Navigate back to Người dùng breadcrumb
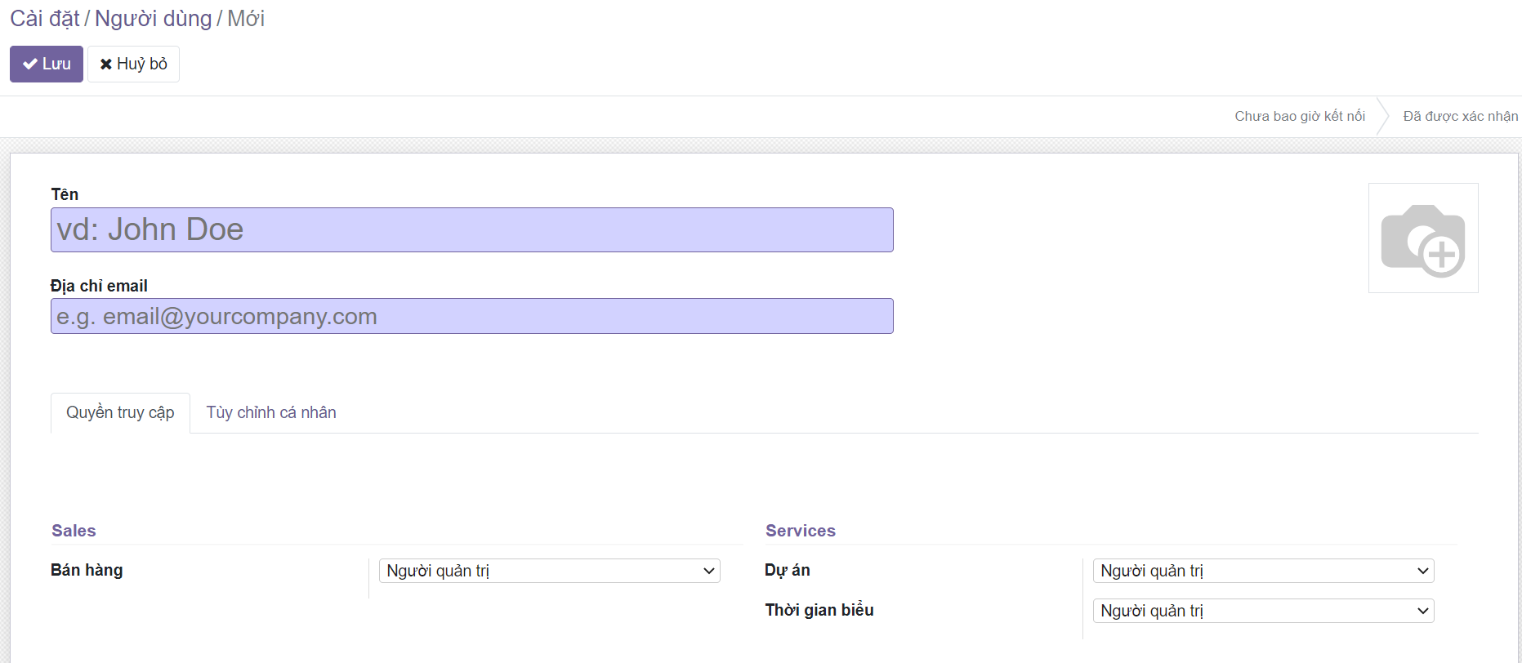 (153, 18)
